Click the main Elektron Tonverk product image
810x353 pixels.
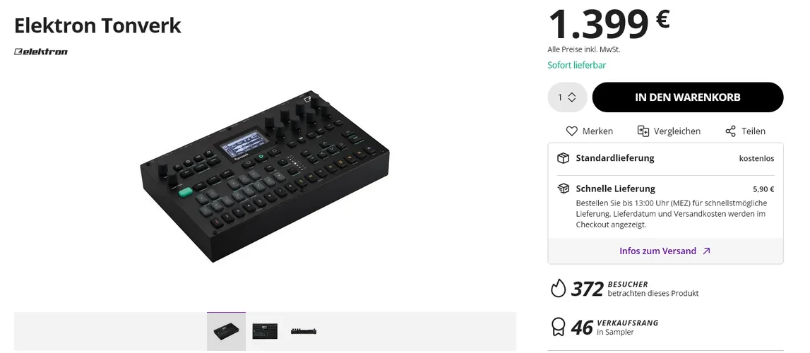point(265,176)
